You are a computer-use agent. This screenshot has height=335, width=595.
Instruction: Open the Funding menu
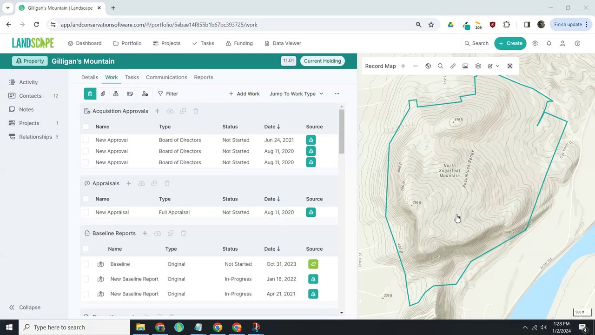coord(239,43)
